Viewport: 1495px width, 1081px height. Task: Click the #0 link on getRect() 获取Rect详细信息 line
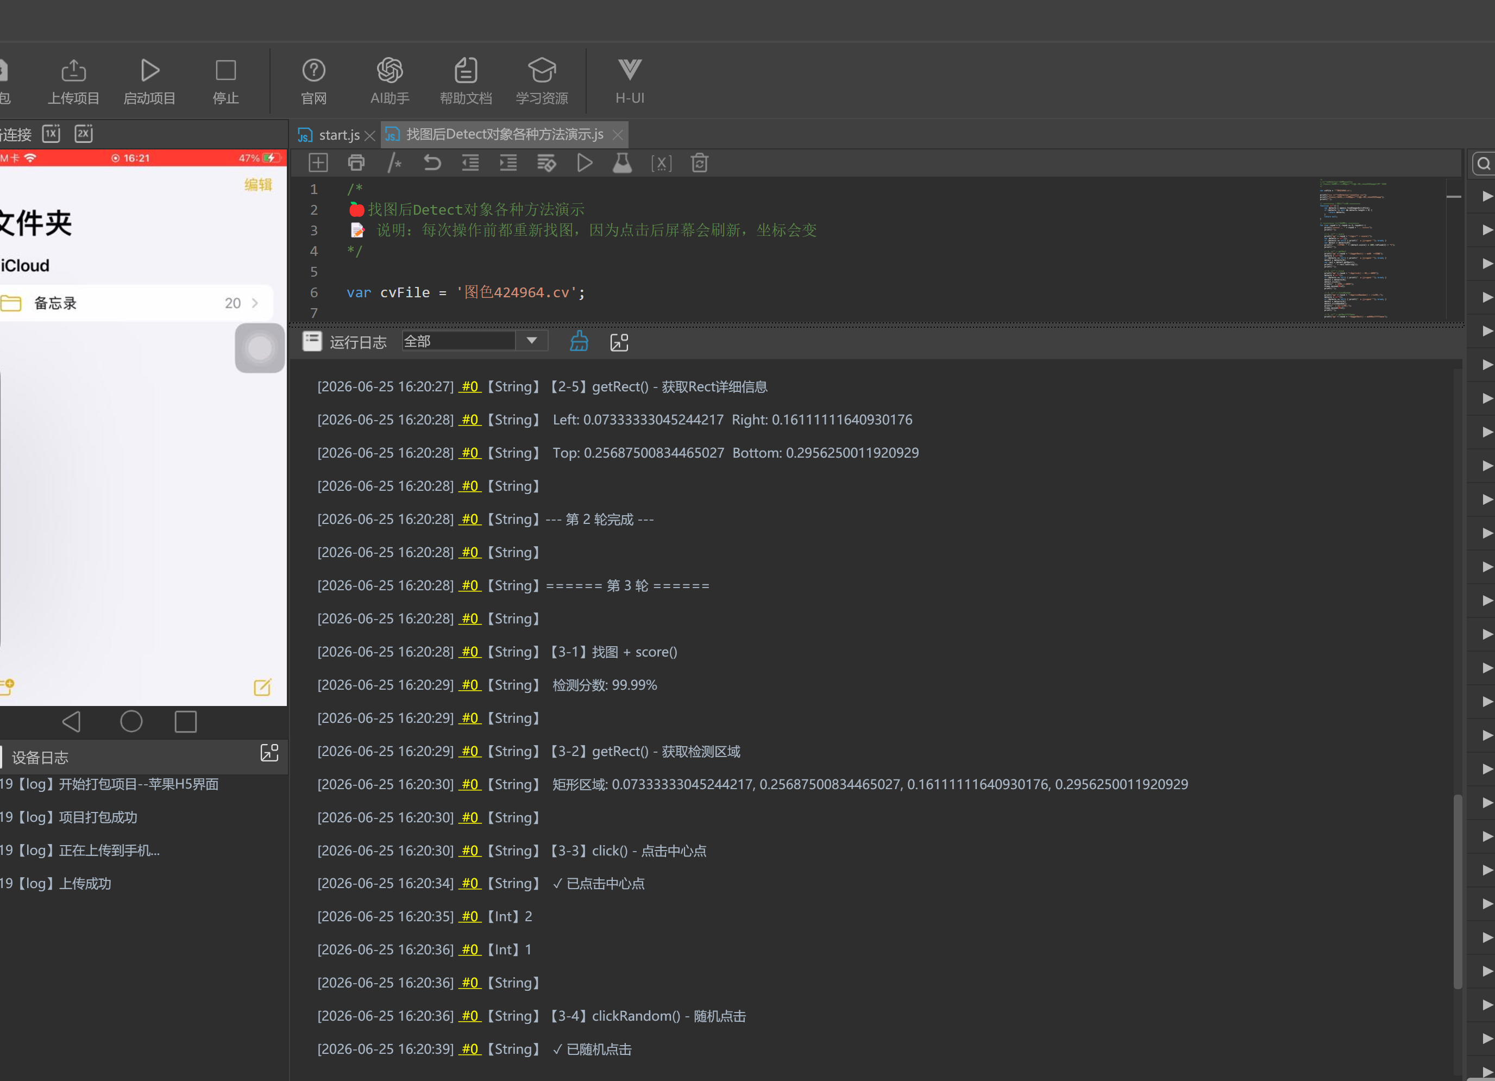pos(470,386)
